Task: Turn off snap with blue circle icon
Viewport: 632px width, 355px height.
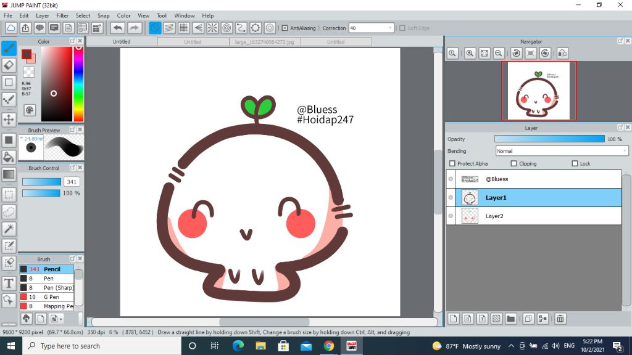Action: pos(155,28)
